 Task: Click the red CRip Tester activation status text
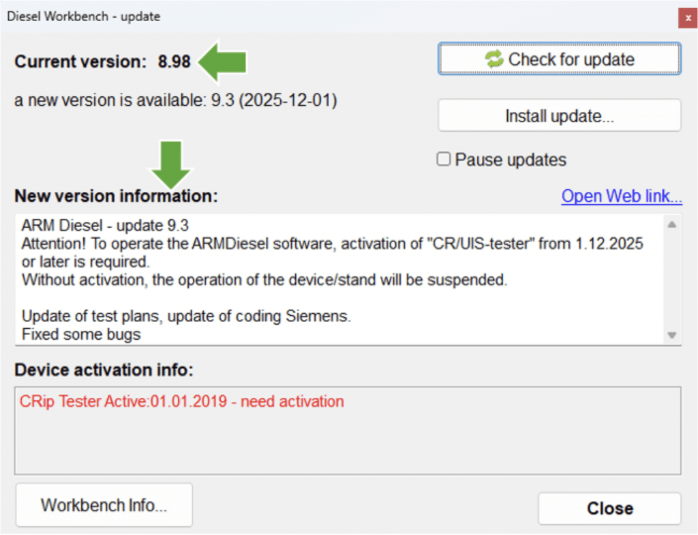(x=182, y=401)
